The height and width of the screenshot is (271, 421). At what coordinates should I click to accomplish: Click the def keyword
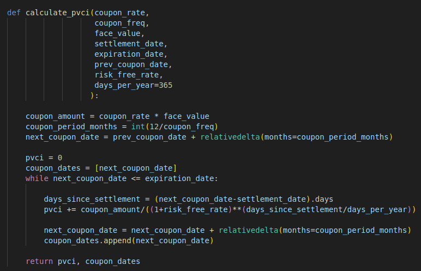14,13
